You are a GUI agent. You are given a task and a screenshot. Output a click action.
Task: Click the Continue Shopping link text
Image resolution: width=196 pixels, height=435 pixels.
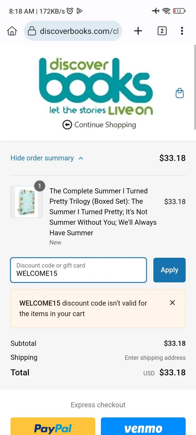105,125
